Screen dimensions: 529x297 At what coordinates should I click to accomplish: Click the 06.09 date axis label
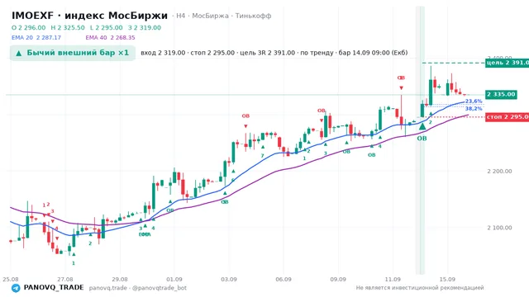[284, 279]
